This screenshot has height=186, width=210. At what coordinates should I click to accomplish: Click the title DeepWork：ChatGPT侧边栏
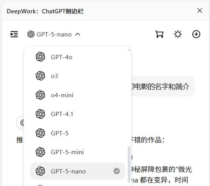click(x=45, y=11)
